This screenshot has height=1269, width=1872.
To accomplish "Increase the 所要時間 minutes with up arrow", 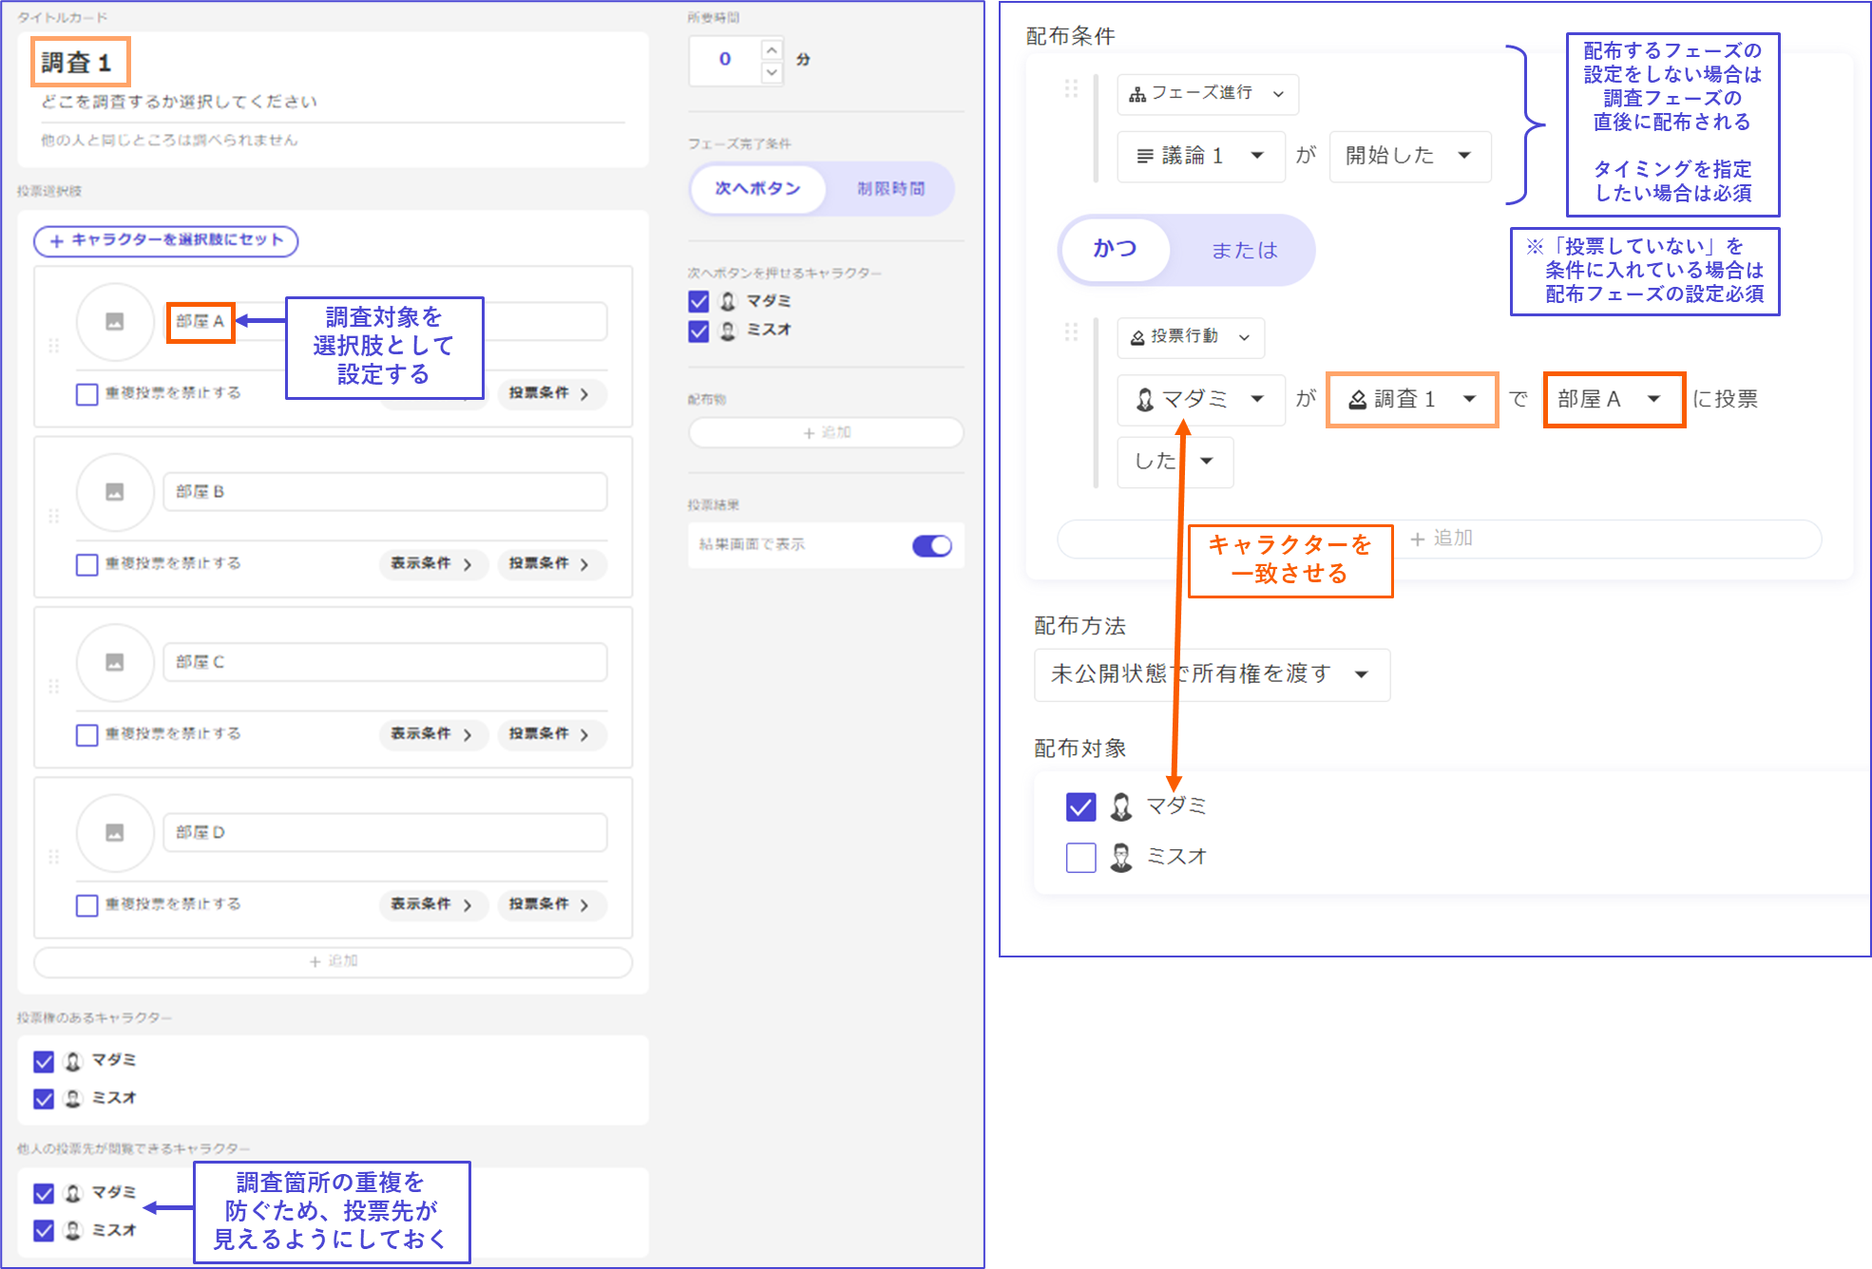I will (772, 49).
